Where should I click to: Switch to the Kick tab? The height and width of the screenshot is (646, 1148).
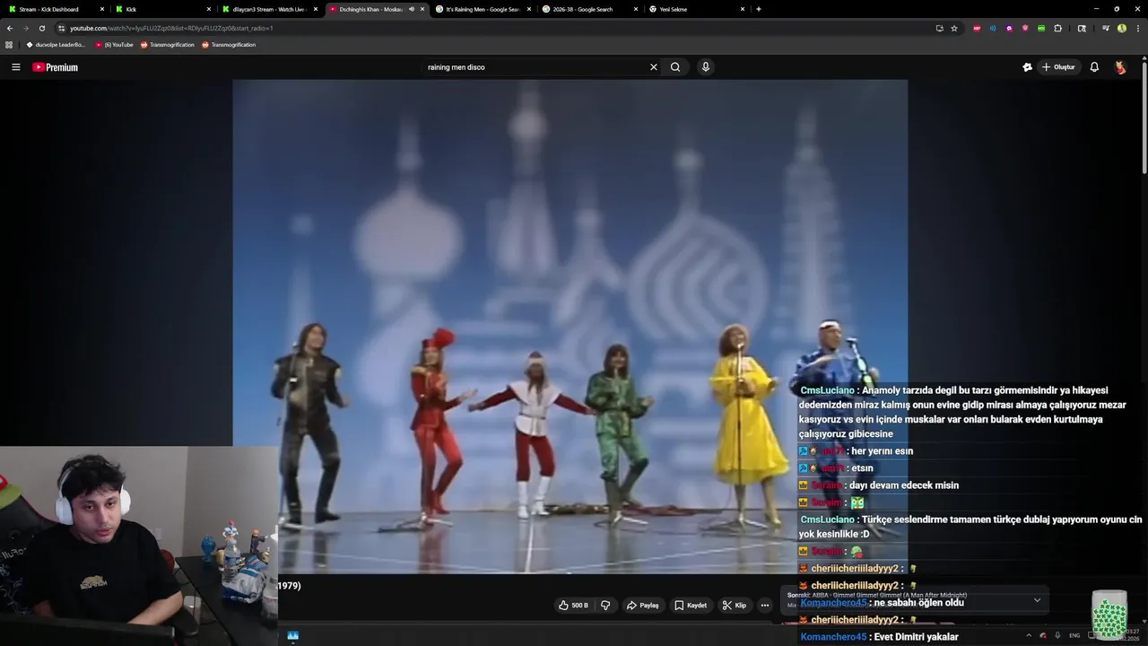tap(162, 9)
